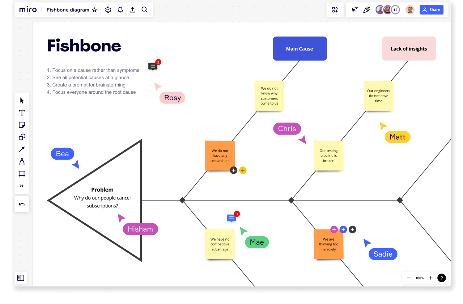Select the frames tool
This screenshot has width=463, height=304.
pos(22,174)
